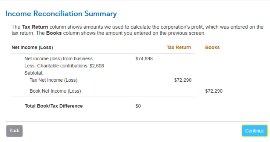Click the bold Books word in description
This screenshot has width=270, height=142.
(54, 33)
